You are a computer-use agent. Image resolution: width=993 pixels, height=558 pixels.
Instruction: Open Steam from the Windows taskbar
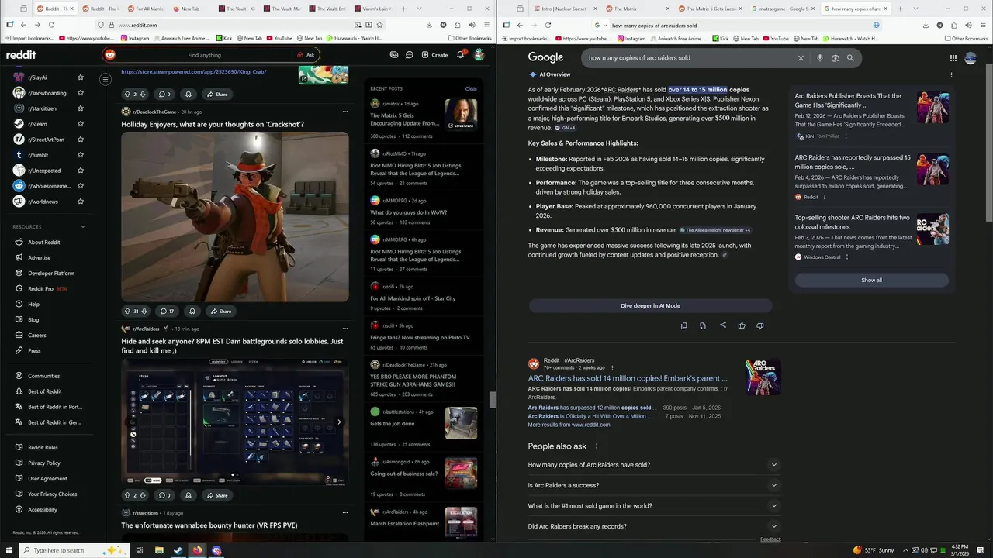click(x=178, y=550)
